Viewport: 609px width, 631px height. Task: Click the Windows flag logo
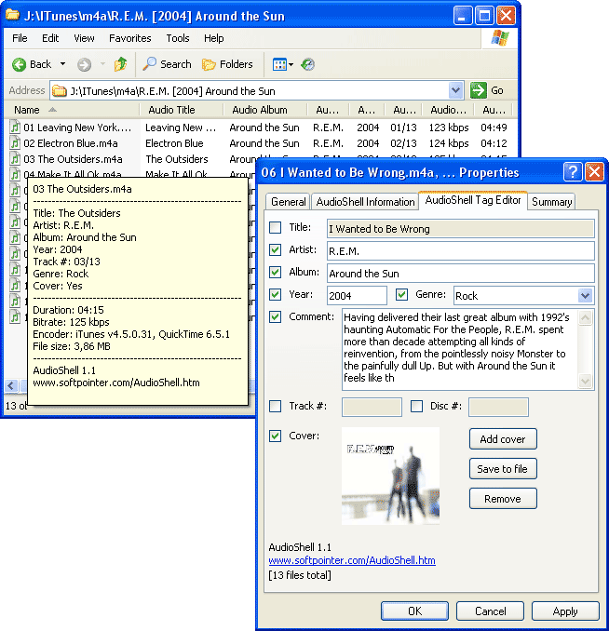tap(500, 38)
